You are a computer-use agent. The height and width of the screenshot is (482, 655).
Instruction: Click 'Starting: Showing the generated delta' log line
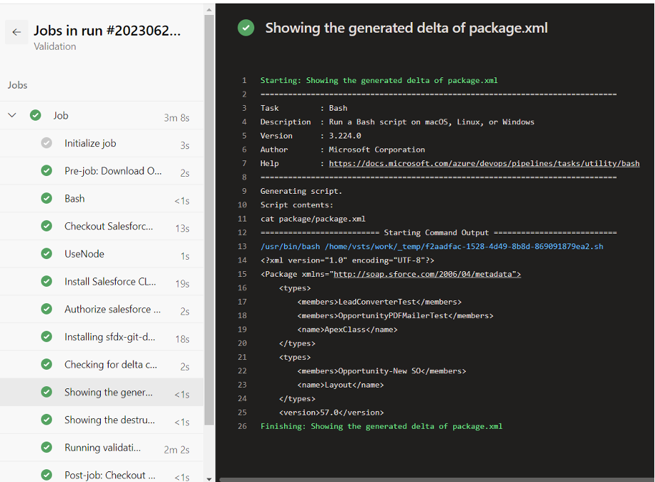click(379, 80)
